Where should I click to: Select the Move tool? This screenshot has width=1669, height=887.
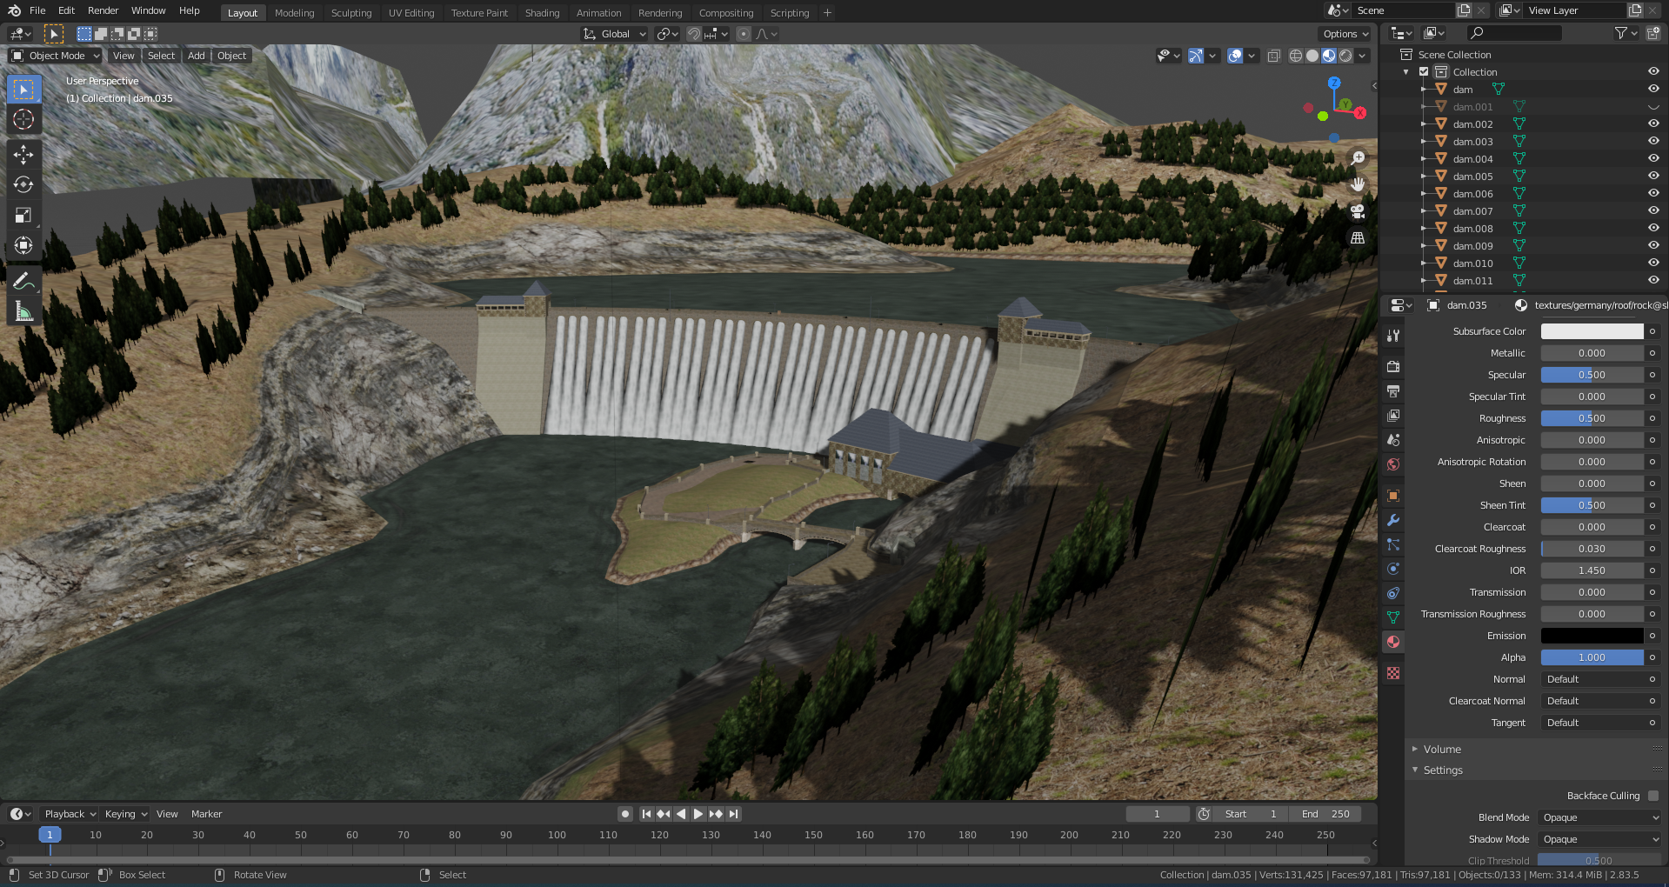pos(23,155)
